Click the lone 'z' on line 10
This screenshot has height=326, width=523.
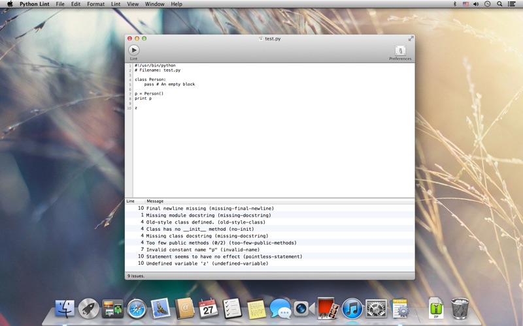pyautogui.click(x=136, y=108)
